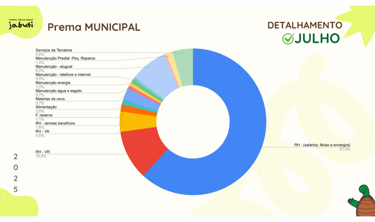
Task: Click the RH - (salarios, férias e encargos) label
Action: [322, 145]
